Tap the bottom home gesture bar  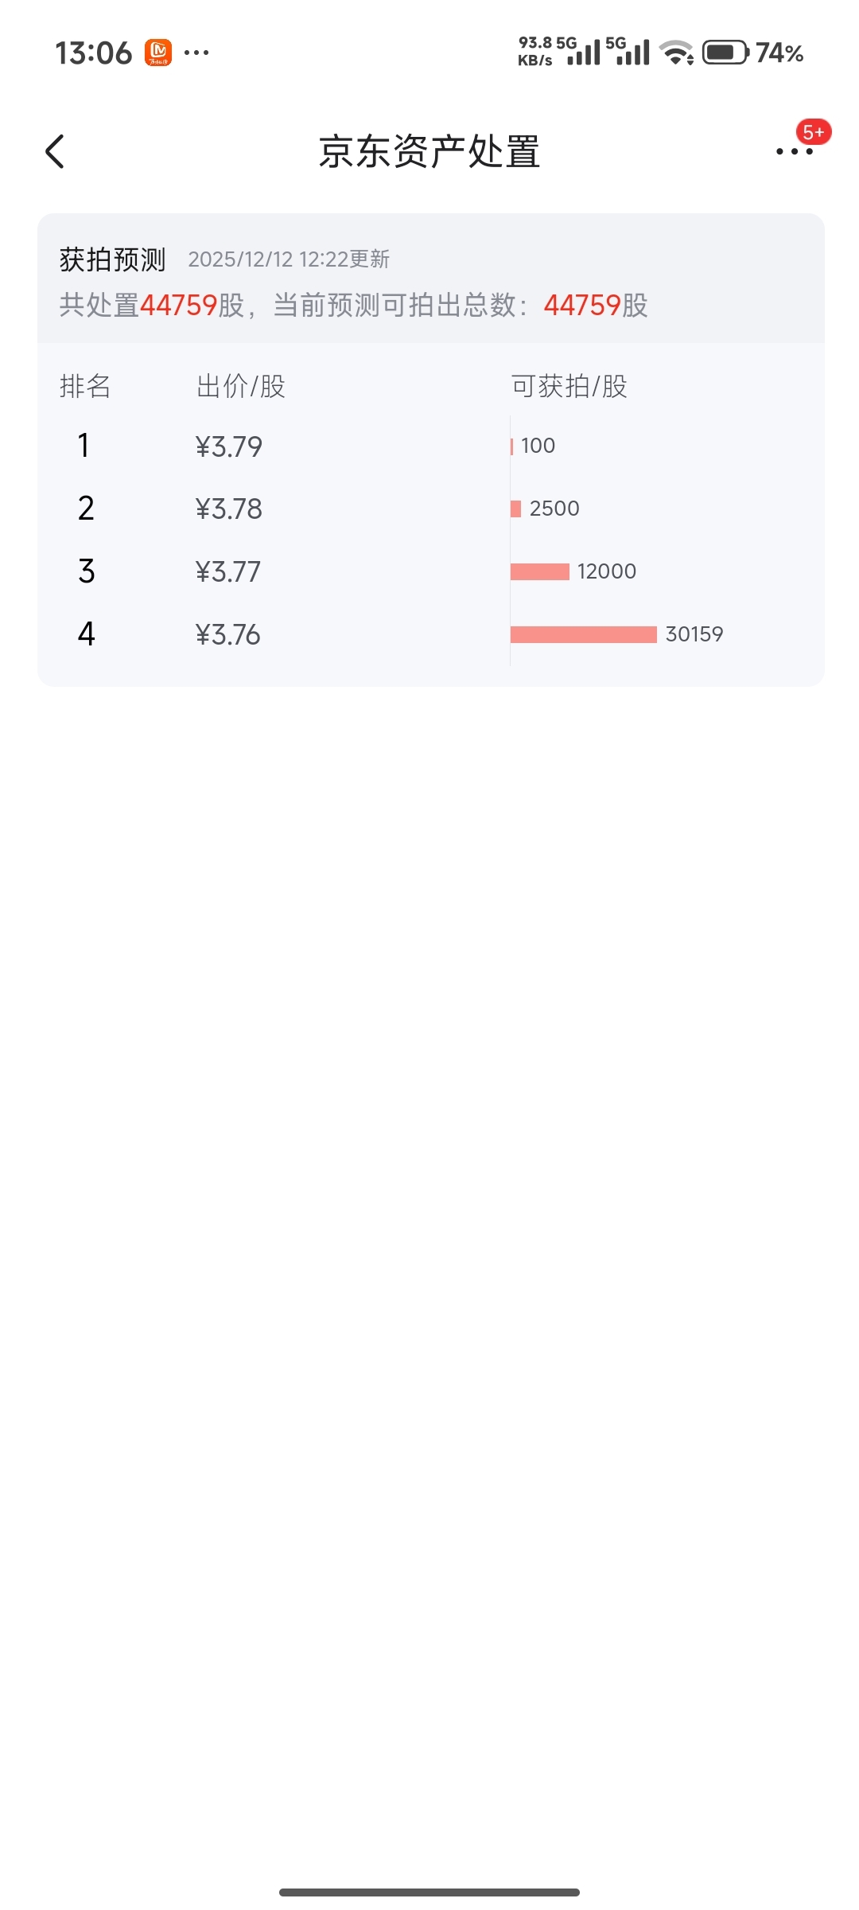429,1892
